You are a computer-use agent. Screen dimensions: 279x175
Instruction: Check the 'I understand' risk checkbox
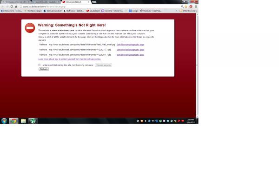point(40,65)
